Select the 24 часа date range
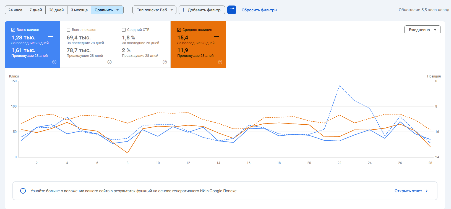This screenshot has width=451, height=209. click(15, 10)
